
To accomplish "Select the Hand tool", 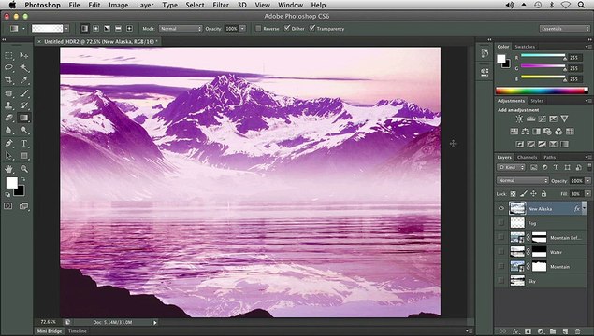I will (8, 169).
